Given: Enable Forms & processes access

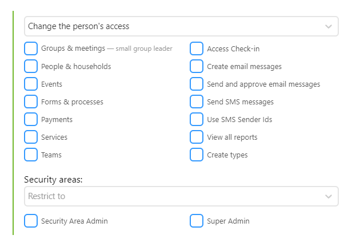Looking at the screenshot, I should pos(31,102).
